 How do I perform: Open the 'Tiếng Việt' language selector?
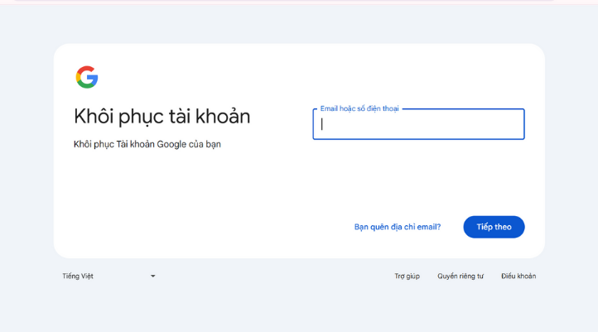(x=109, y=276)
